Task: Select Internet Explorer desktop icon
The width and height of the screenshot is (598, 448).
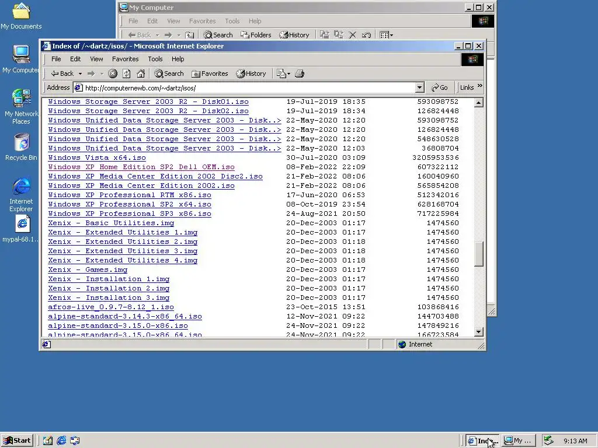Action: (x=21, y=194)
